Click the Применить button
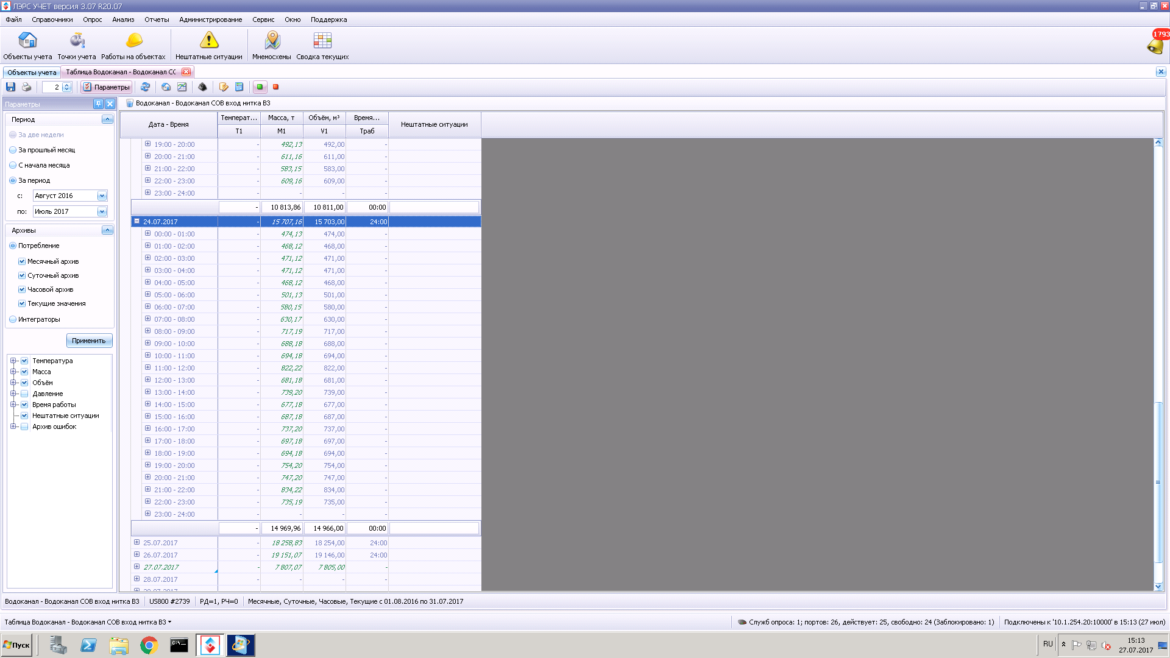 point(89,341)
